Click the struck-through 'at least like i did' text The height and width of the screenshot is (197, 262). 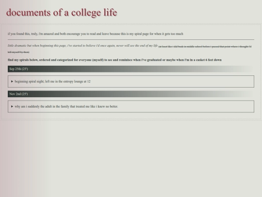click(x=205, y=47)
